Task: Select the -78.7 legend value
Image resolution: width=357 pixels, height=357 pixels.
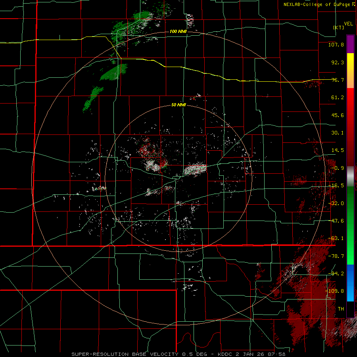Action: [x=336, y=256]
